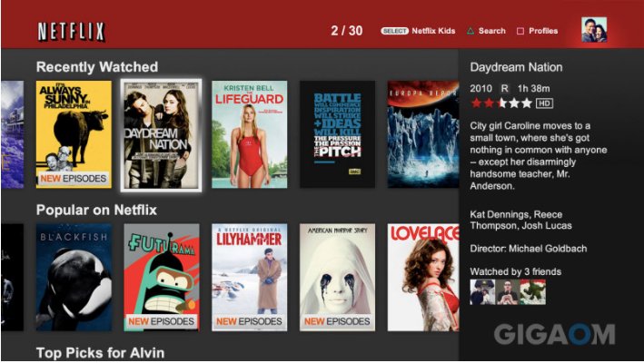Click the HD badge icon
This screenshot has width=644, height=363.
544,103
